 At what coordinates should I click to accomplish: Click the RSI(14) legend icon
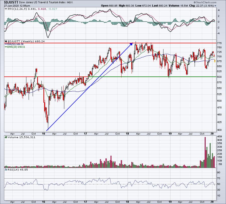coord(6,170)
